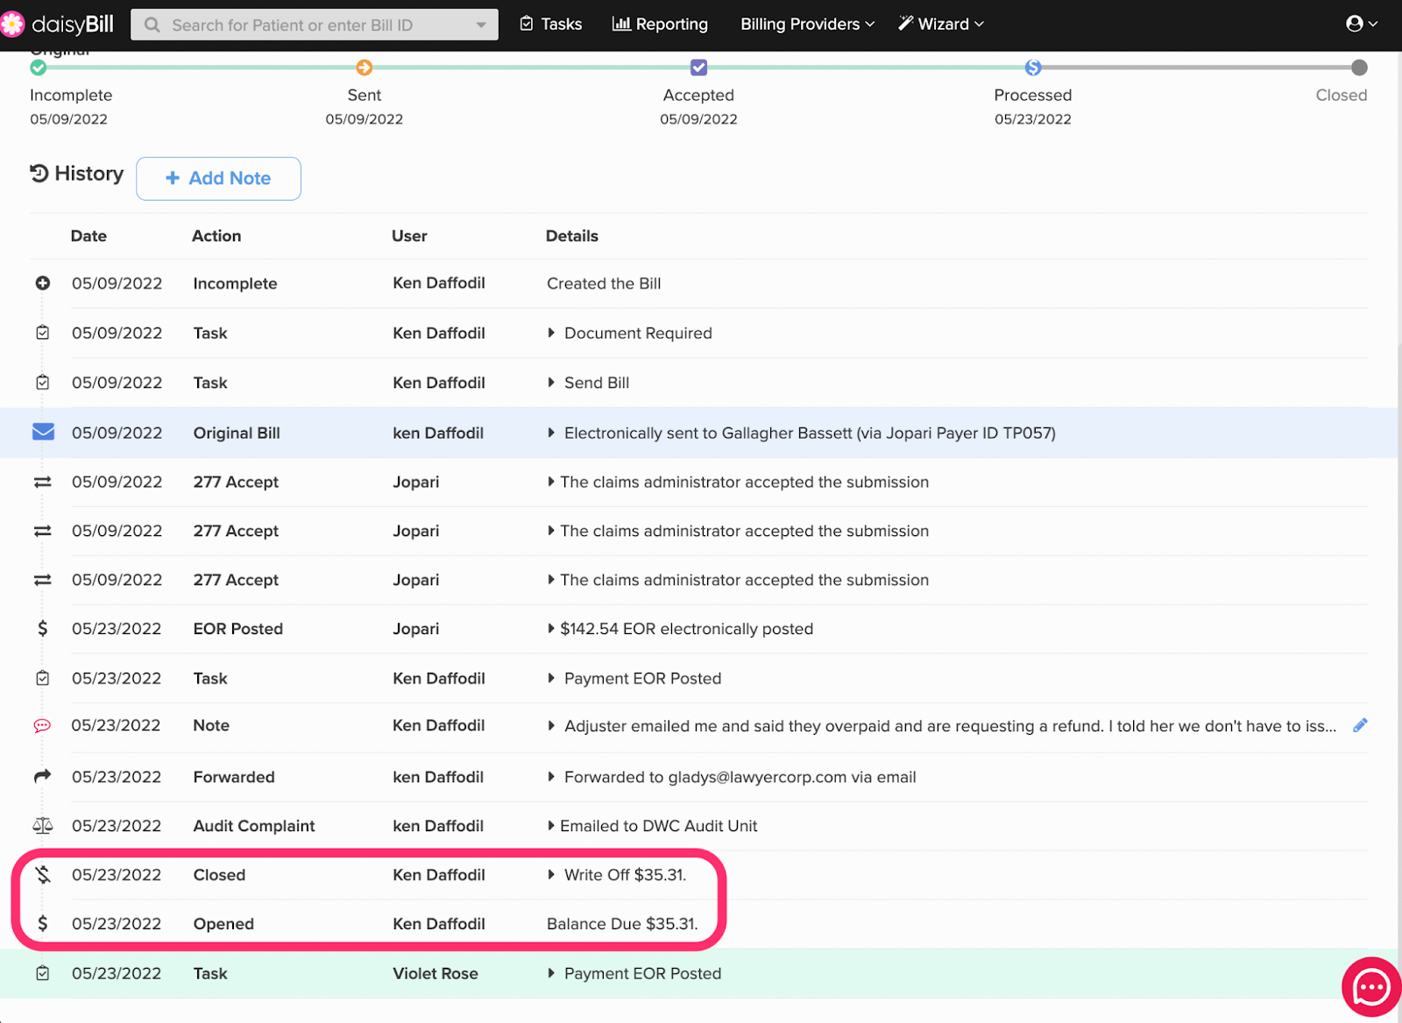Image resolution: width=1402 pixels, height=1023 pixels.
Task: Click the Date column header
Action: pyautogui.click(x=89, y=236)
